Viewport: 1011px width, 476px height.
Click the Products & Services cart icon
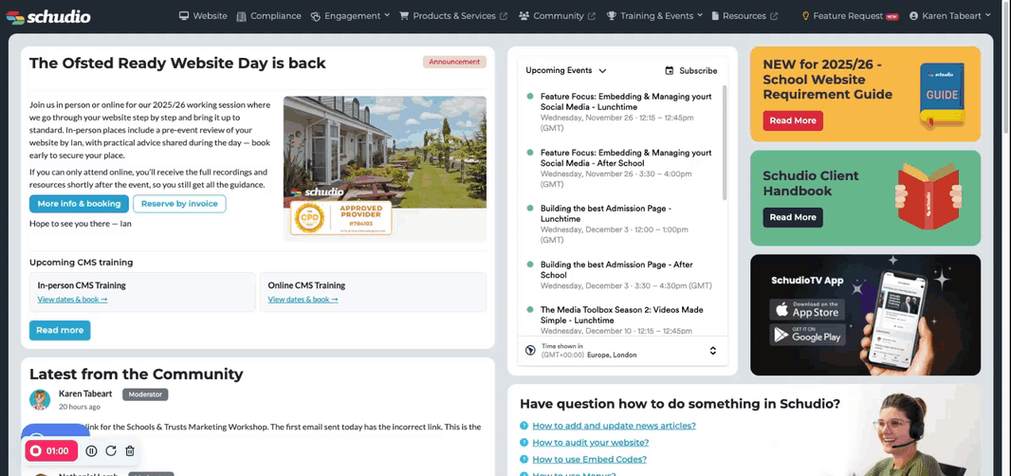pos(404,16)
